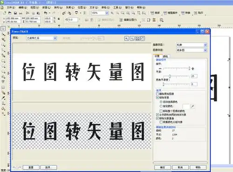Open the 图像类型 image type dropdown
The height and width of the screenshot is (172, 233).
coord(192,50)
